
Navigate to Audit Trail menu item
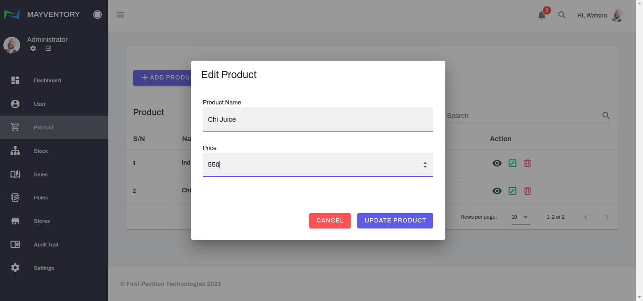click(x=46, y=245)
